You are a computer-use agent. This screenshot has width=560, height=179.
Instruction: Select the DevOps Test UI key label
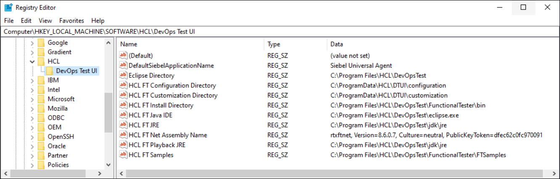77,71
